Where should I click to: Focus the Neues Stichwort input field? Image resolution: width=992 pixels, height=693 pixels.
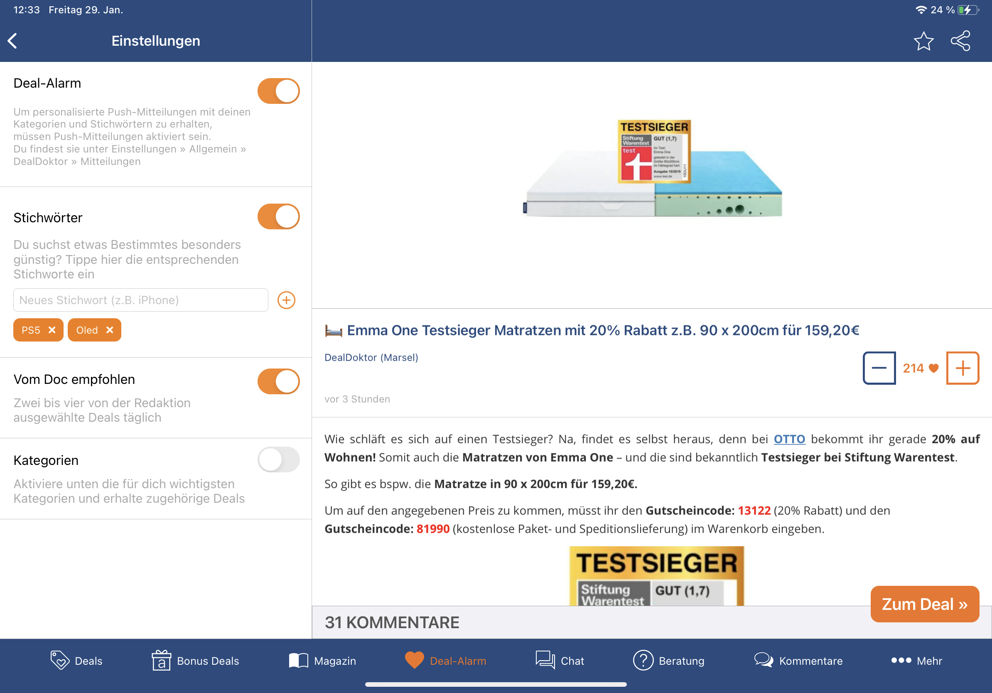pos(141,300)
